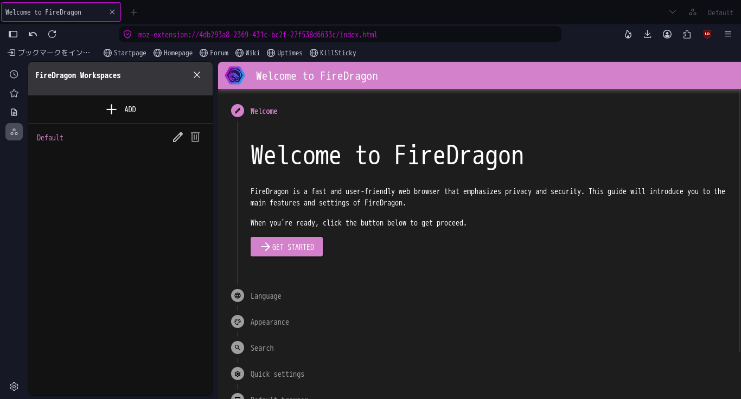
Task: Open the Forum bookmark
Action: point(214,53)
